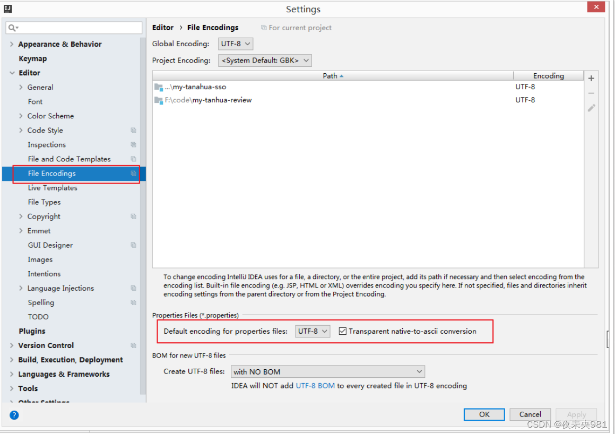Expand the Emmet node

(21, 231)
